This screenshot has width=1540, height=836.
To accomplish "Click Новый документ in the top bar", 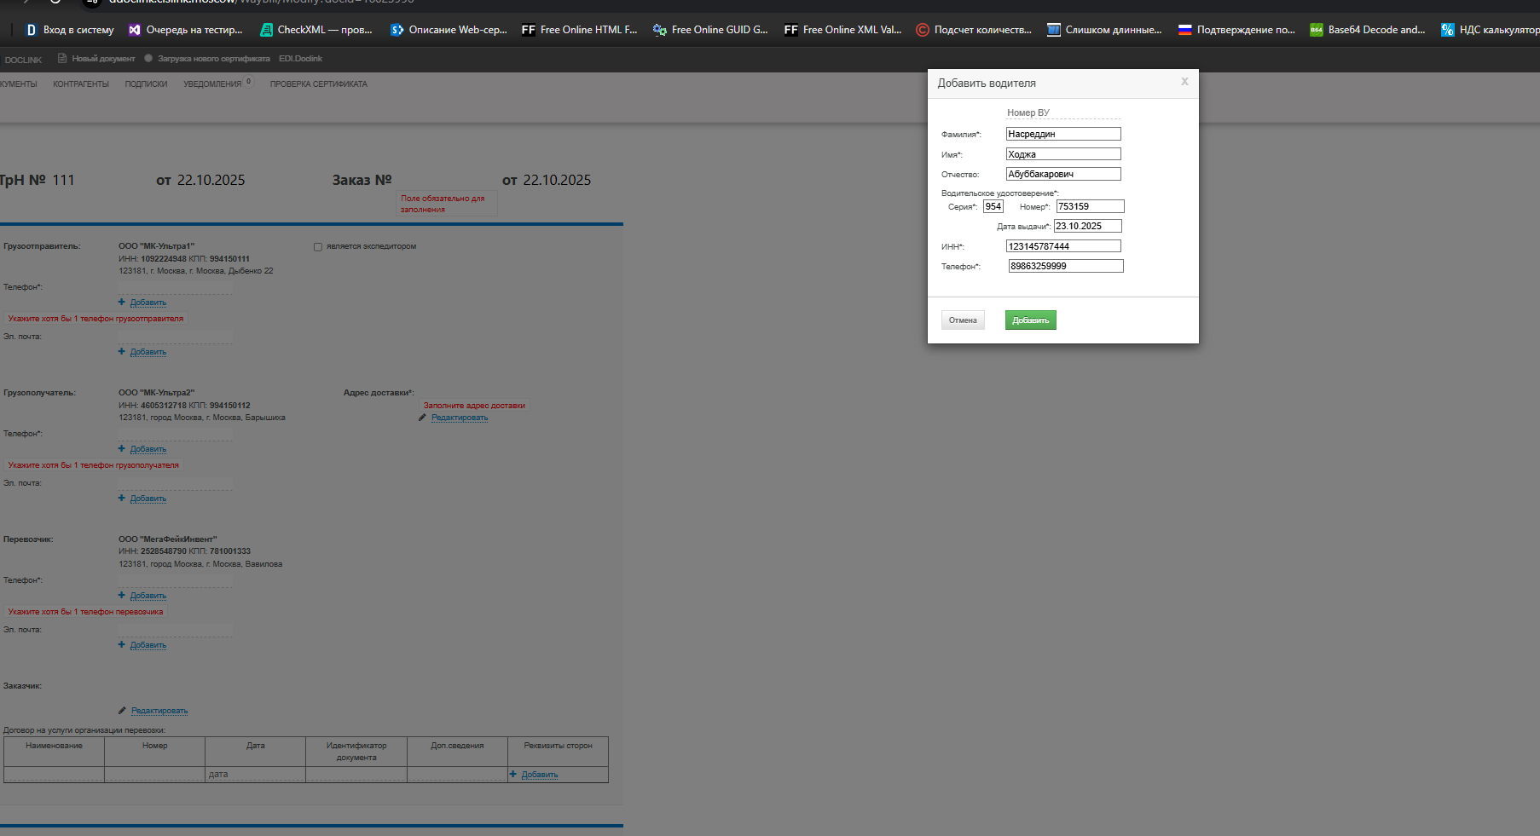I will [x=96, y=59].
